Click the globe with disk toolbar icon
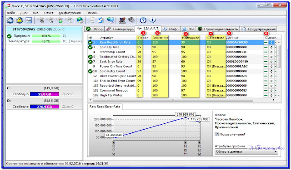291x170 pixels. pos(80,20)
